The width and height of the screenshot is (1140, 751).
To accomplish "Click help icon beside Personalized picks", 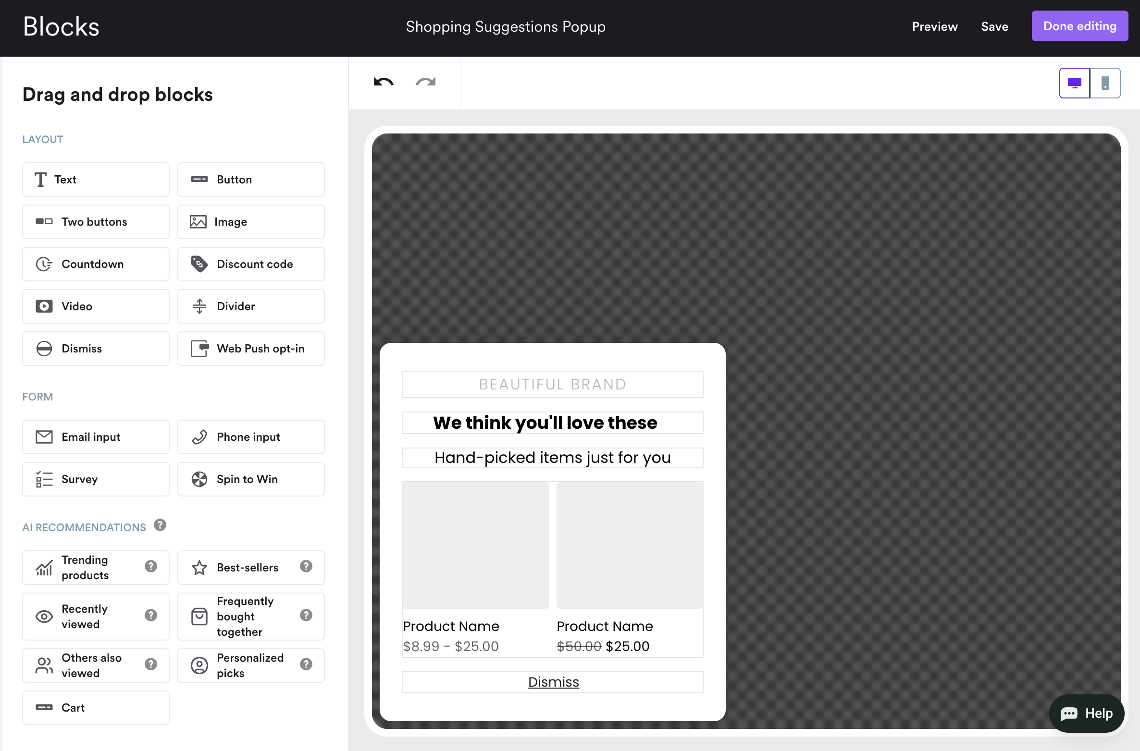I will pos(306,665).
